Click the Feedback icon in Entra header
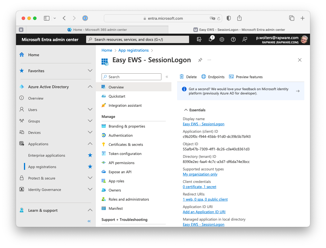 245,39
